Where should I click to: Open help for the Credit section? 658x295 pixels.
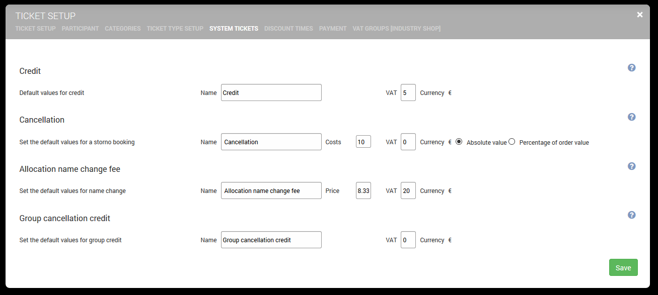[x=631, y=68]
